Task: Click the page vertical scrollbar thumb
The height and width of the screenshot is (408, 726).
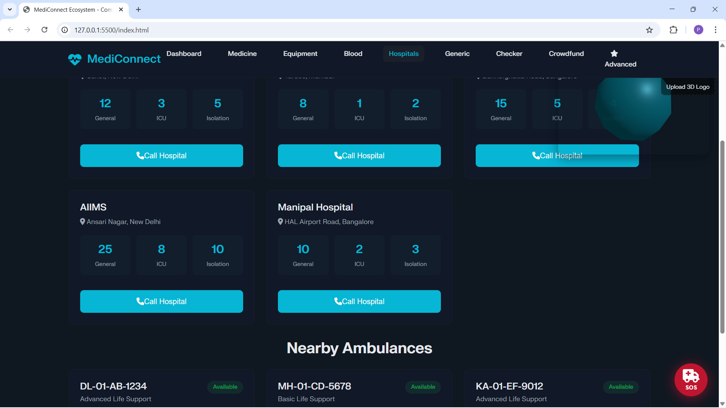Action: coord(722,237)
